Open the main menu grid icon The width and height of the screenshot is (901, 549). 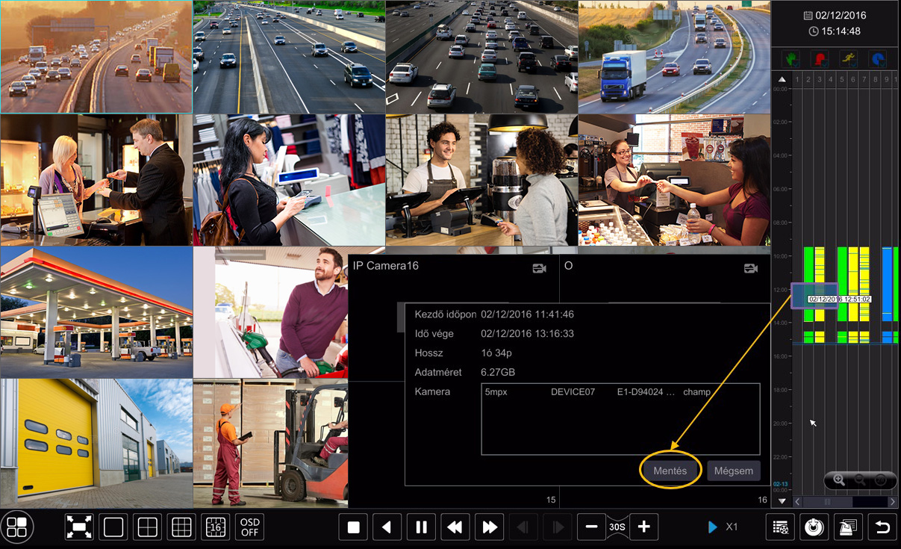pyautogui.click(x=17, y=527)
